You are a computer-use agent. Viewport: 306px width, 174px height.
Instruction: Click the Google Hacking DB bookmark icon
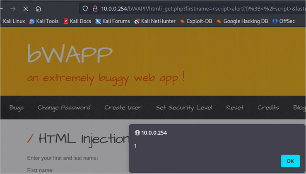(x=219, y=21)
